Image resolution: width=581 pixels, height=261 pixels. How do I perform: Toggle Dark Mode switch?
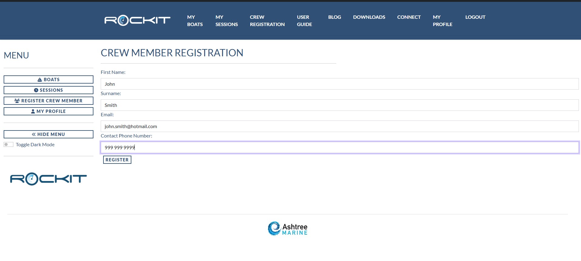pyautogui.click(x=8, y=144)
